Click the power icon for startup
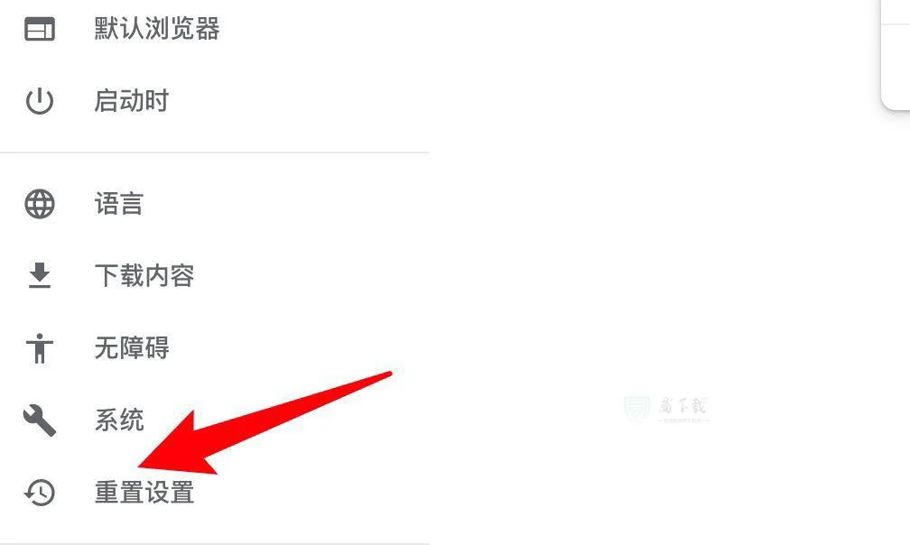 40,100
